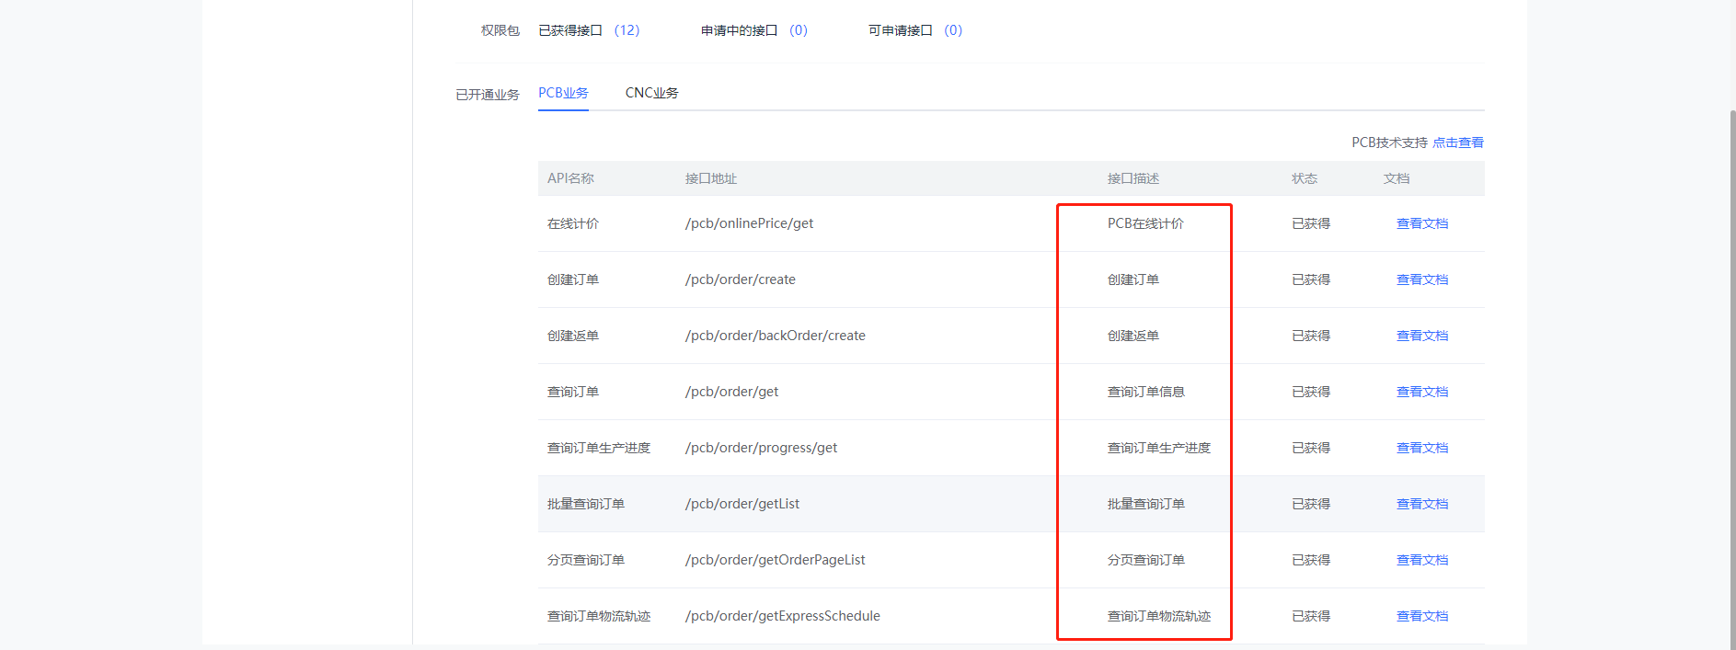Open the 申请中的接口 (0) tab
This screenshot has width=1736, height=650.
(x=753, y=30)
